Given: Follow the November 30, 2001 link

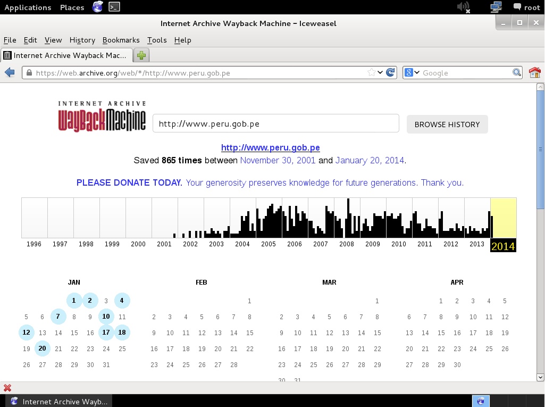Looking at the screenshot, I should tap(278, 160).
